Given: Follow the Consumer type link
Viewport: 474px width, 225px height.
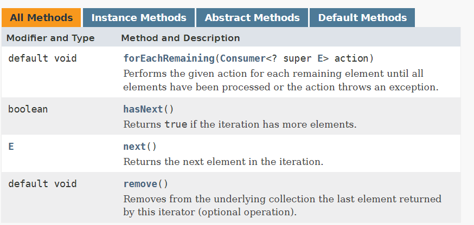Looking at the screenshot, I should (243, 58).
